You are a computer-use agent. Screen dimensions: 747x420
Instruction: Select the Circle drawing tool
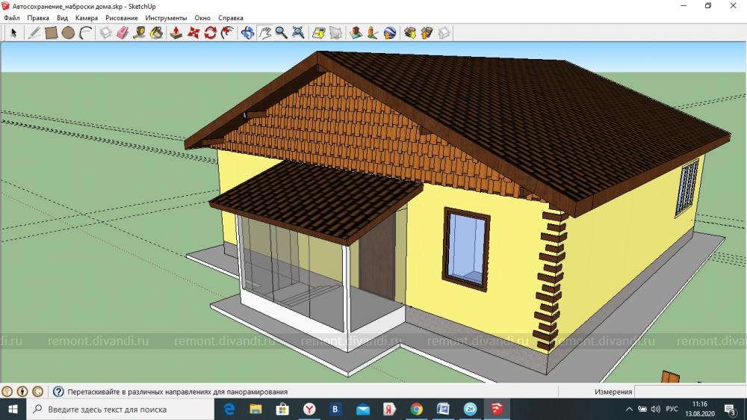pos(68,33)
